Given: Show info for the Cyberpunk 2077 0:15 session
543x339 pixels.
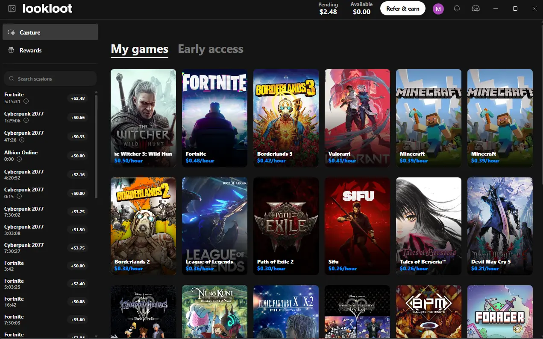Looking at the screenshot, I should coord(19,197).
